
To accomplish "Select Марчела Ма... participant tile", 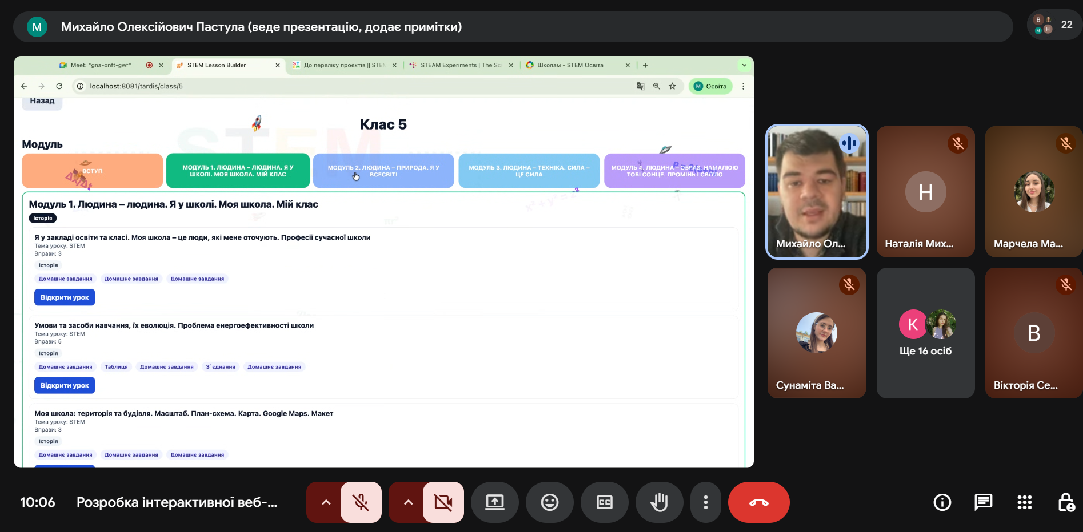I will click(x=1034, y=192).
